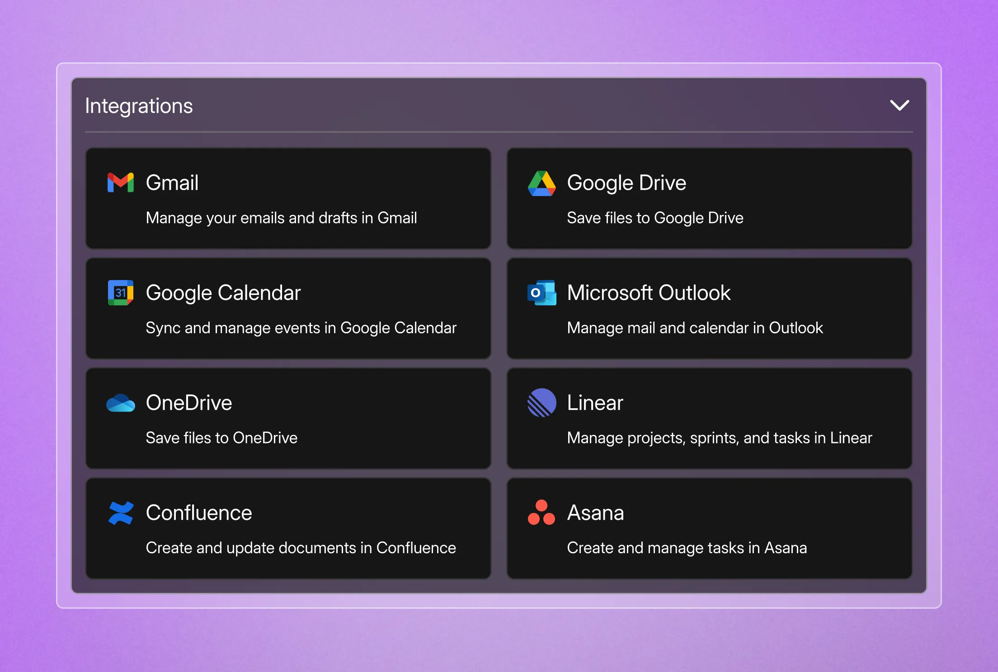Click 'Create and manage tasks in Asana'
The height and width of the screenshot is (672, 998).
pos(687,548)
